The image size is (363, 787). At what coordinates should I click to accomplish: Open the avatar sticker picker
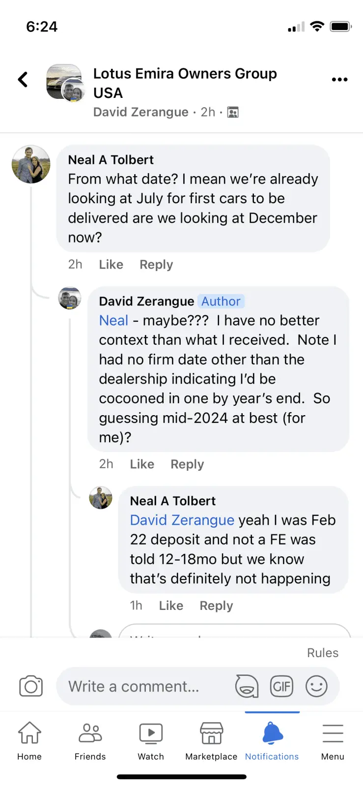click(x=247, y=686)
